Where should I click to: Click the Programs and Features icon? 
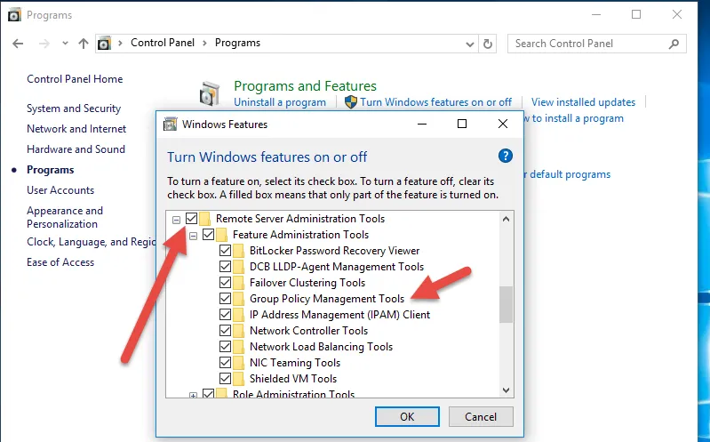coord(210,93)
